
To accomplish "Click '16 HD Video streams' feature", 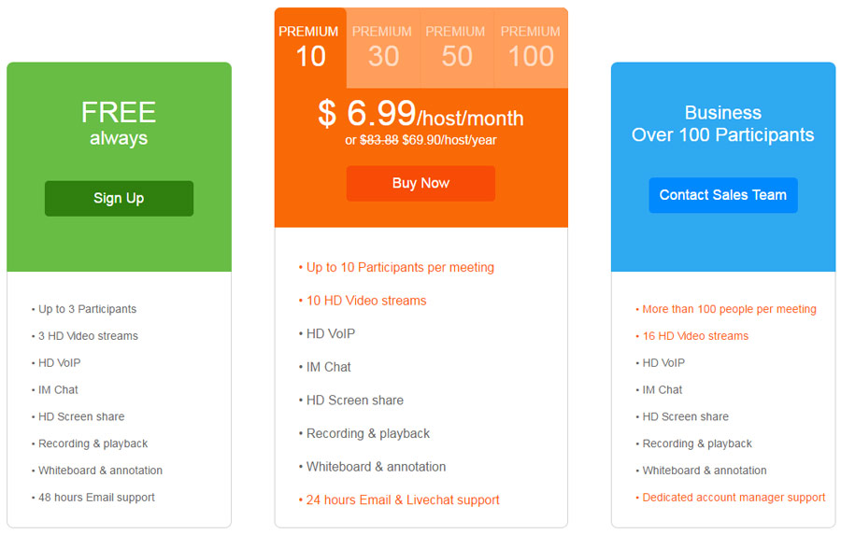I will pyautogui.click(x=691, y=336).
